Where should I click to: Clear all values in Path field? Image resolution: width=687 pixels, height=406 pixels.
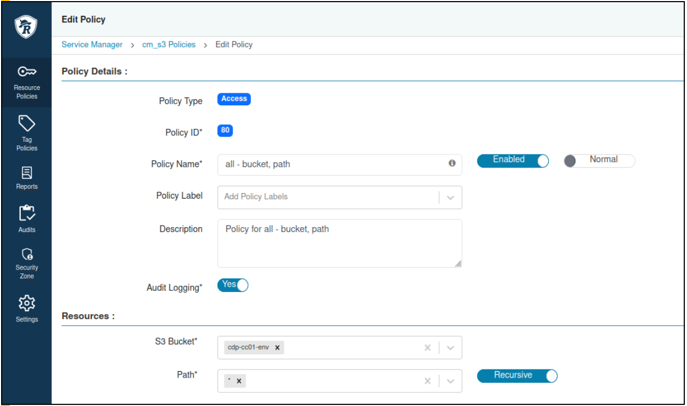[x=428, y=381]
